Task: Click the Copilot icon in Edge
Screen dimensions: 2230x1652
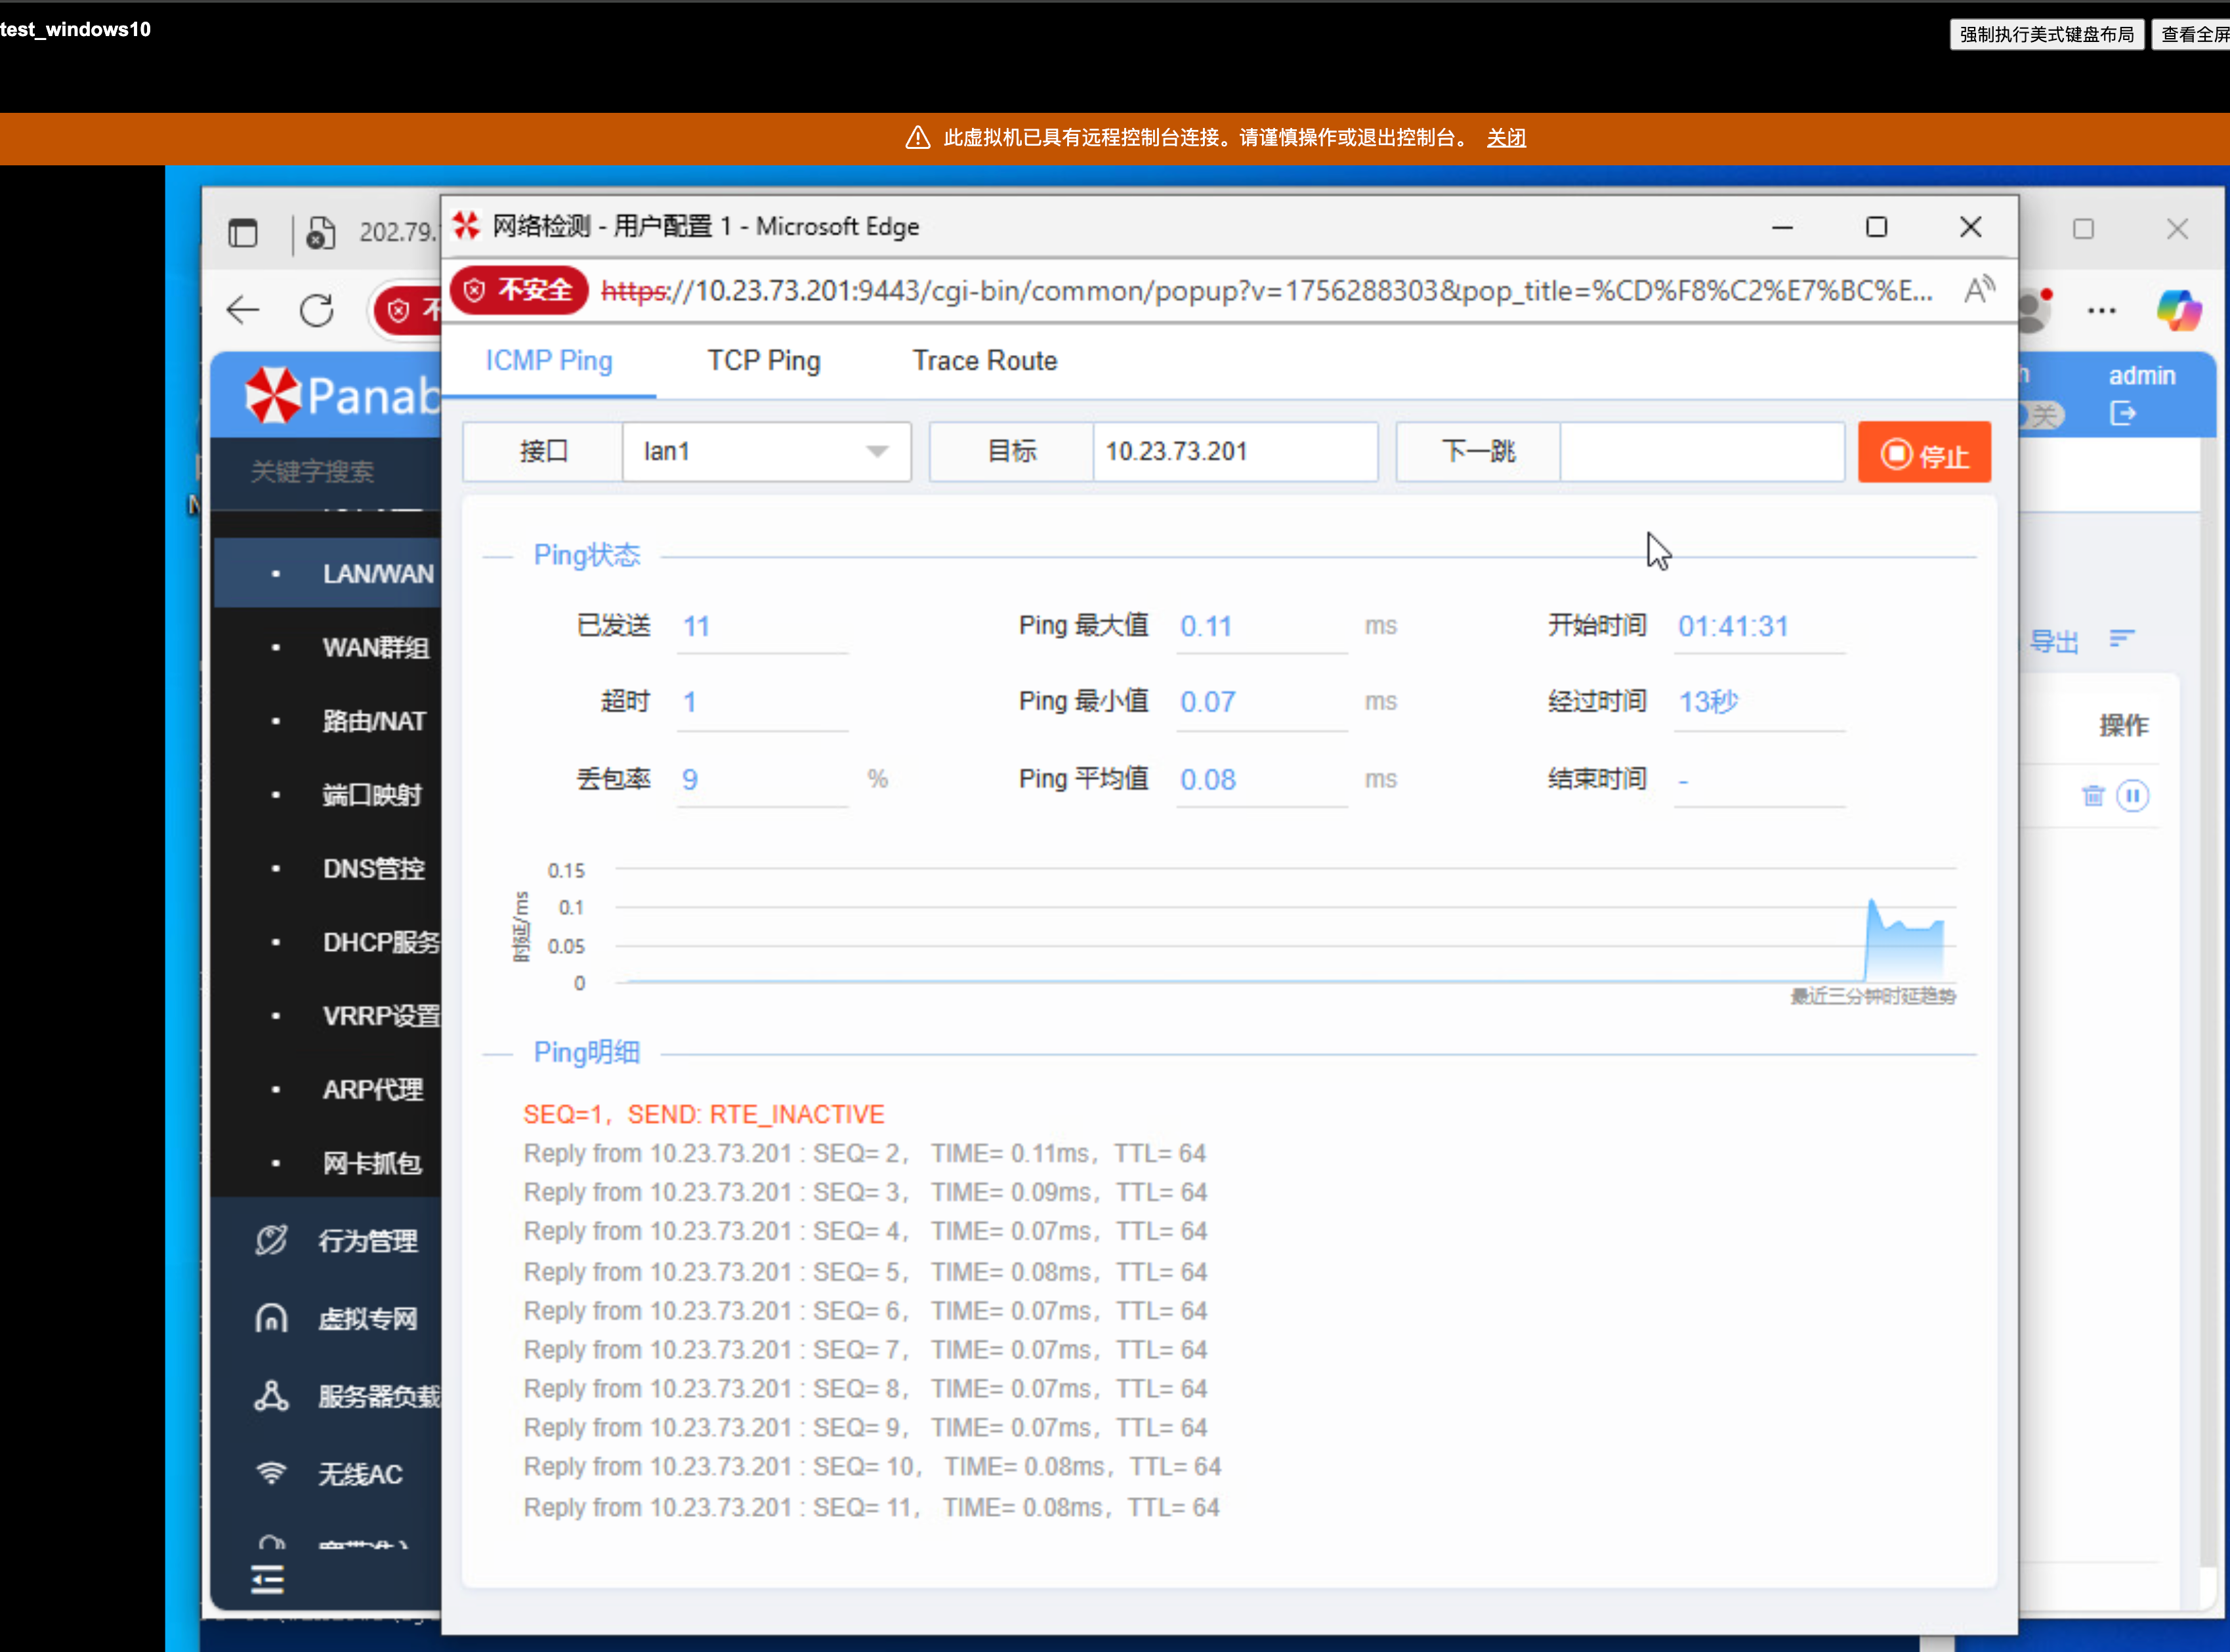Action: (x=2178, y=311)
